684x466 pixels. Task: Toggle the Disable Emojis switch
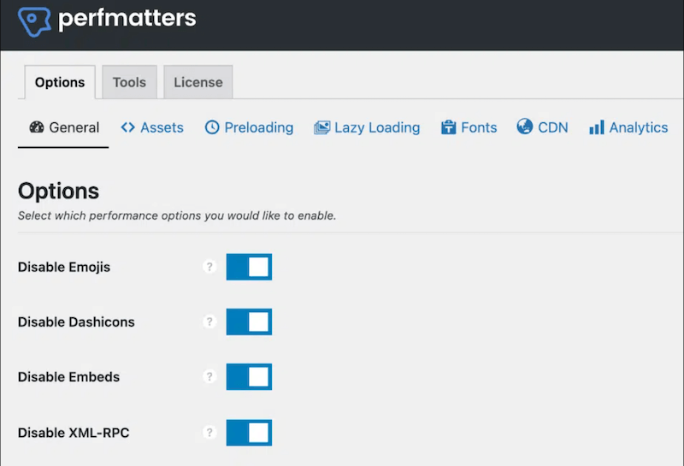[x=249, y=267]
